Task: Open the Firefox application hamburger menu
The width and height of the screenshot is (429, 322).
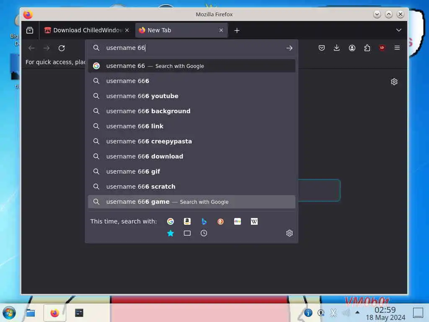Action: click(x=397, y=48)
